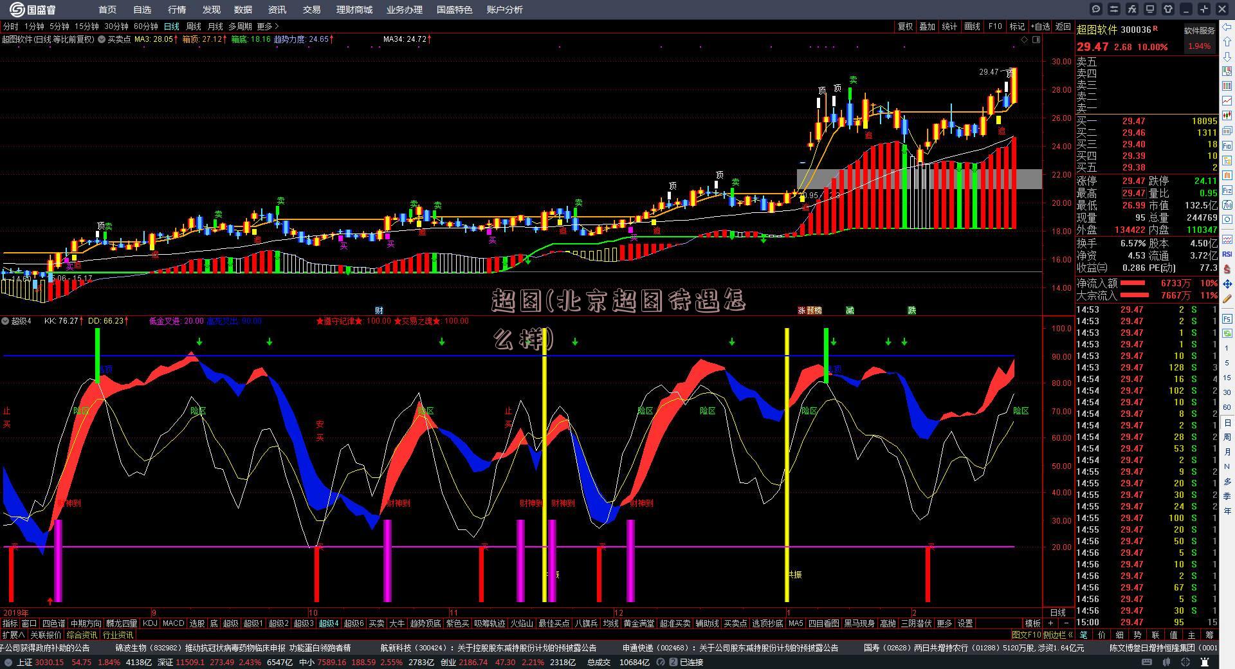
Task: Collapse the 侧边栏 sidebar
Action: click(x=1058, y=635)
